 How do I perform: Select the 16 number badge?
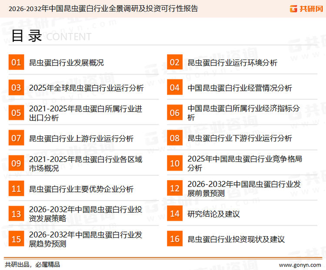coord(175,239)
